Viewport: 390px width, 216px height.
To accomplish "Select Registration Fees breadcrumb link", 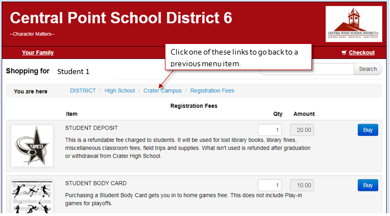I will 212,91.
